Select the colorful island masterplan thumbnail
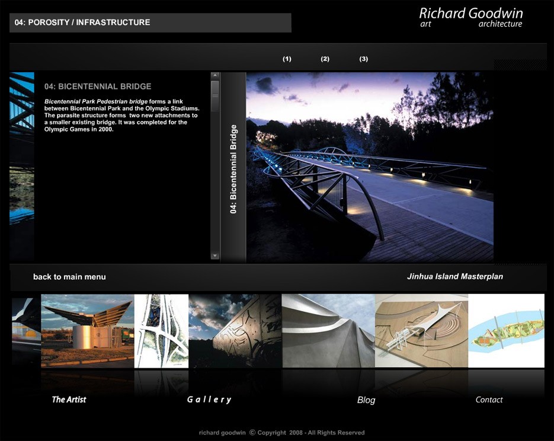Screen dimensions: 554x441 (506, 331)
